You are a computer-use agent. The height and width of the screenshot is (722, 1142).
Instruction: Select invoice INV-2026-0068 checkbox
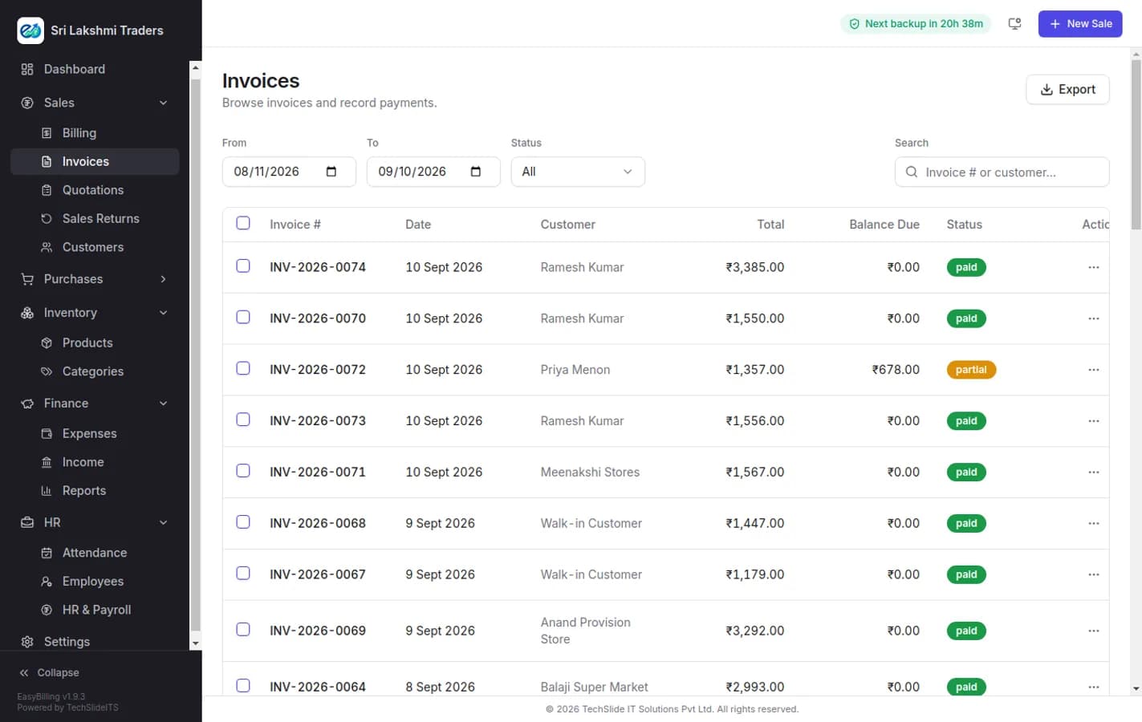pyautogui.click(x=243, y=522)
